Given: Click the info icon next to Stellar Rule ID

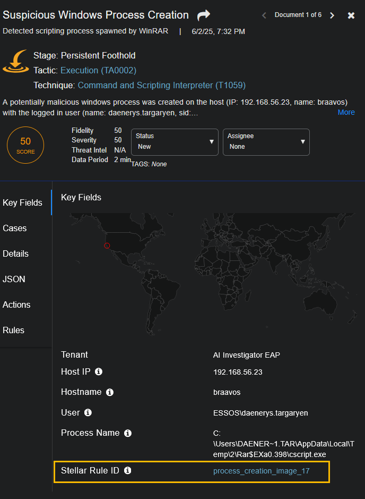Looking at the screenshot, I should [x=128, y=471].
